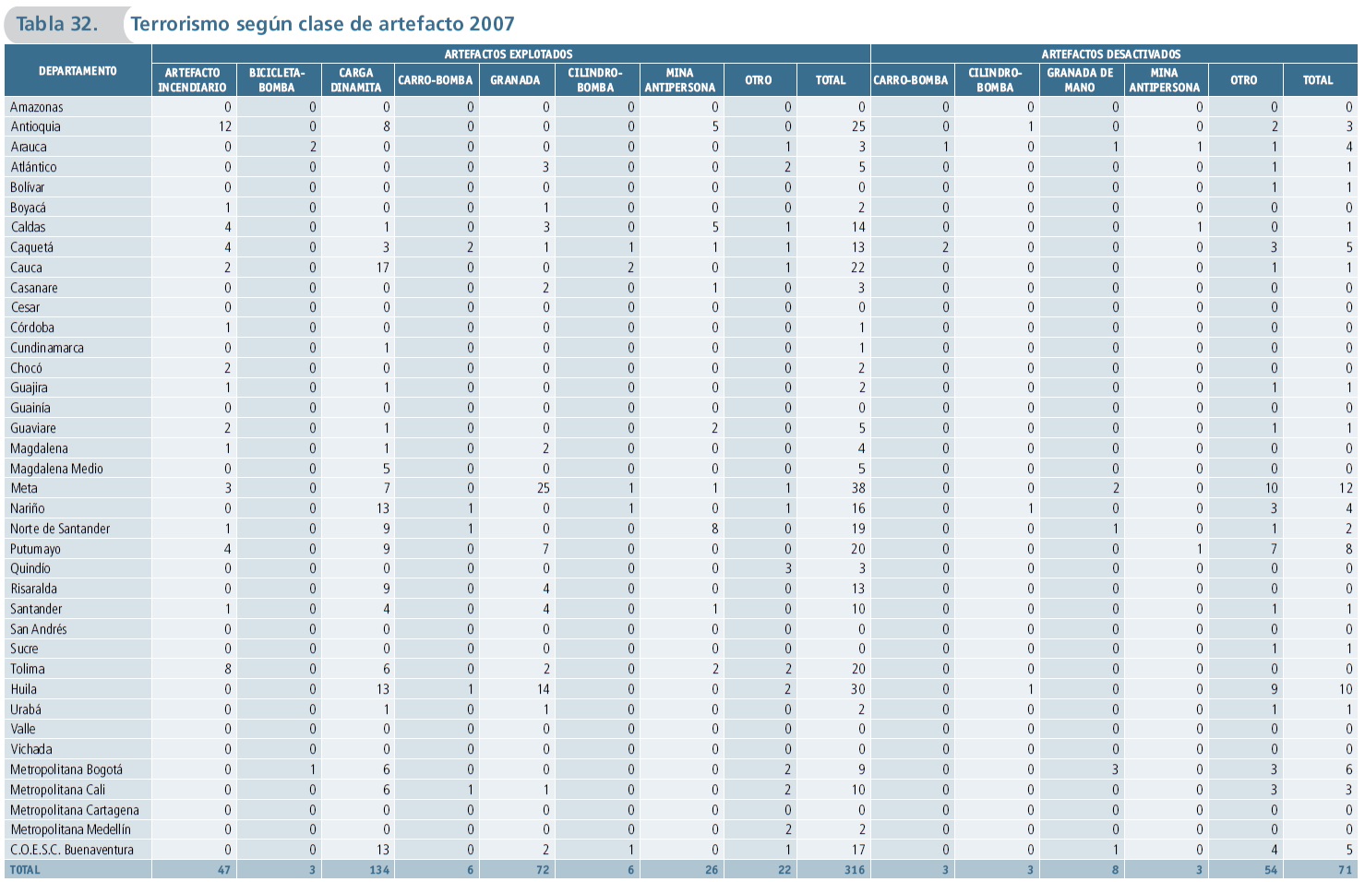Image resolution: width=1365 pixels, height=882 pixels.
Task: Click the Antioquia row label
Action: tap(35, 126)
